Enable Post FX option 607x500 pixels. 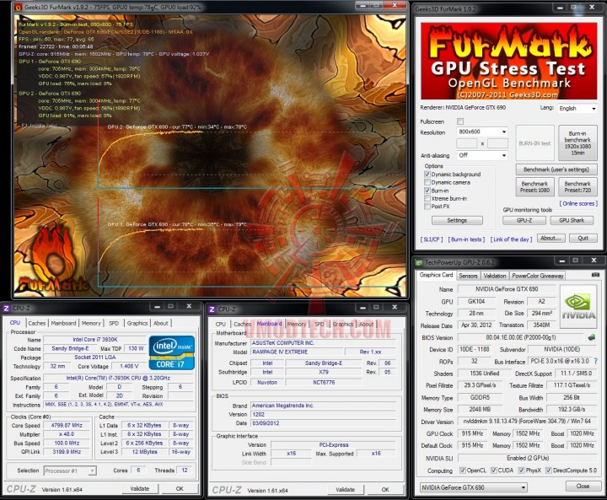click(427, 207)
